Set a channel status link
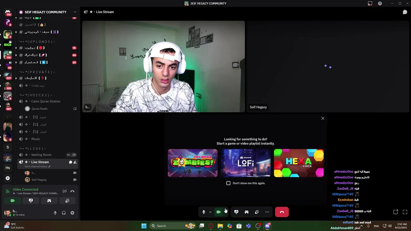The width and height of the screenshot is (411, 231). (x=38, y=167)
